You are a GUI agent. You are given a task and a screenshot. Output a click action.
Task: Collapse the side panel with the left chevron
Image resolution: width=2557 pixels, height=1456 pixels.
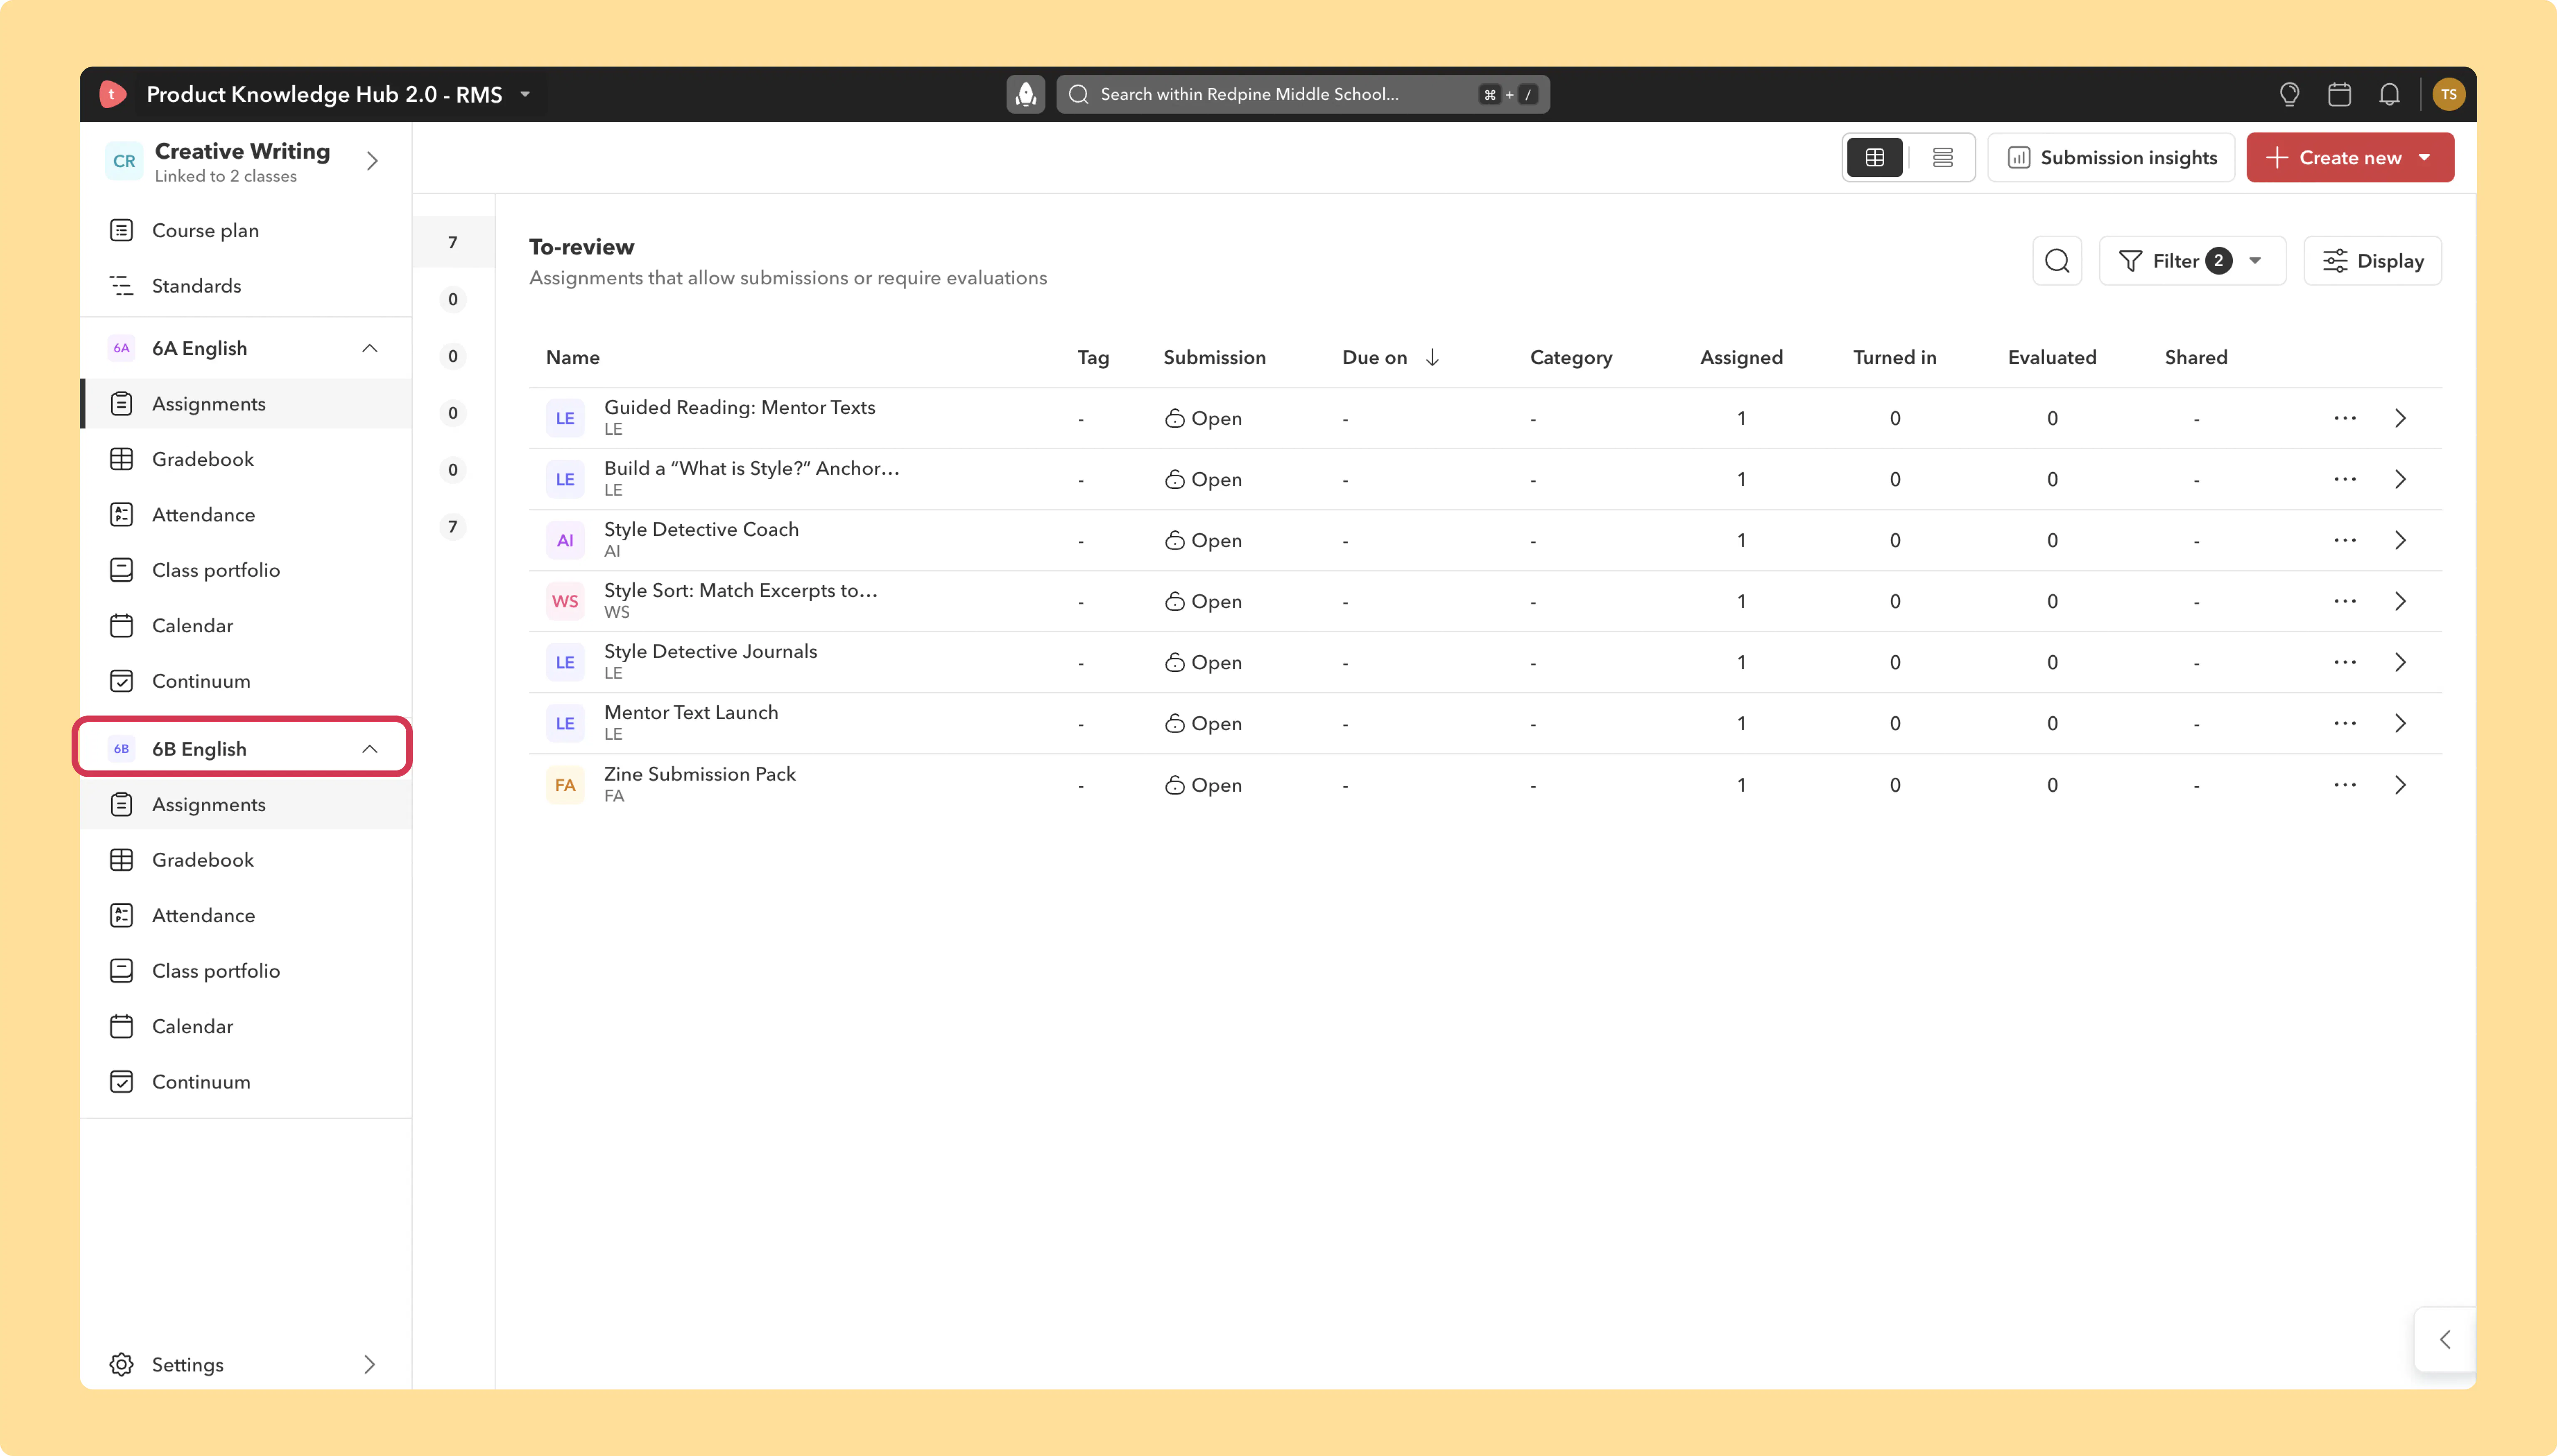(2445, 1339)
